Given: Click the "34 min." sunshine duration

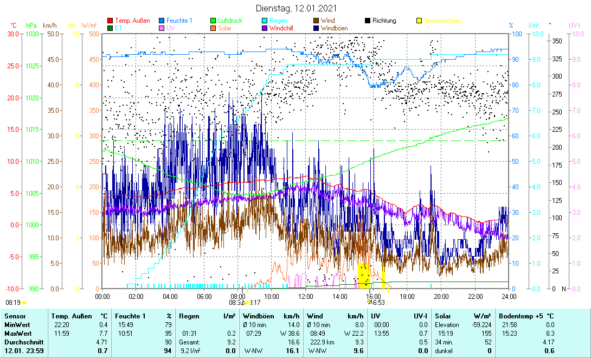Looking at the screenshot, I should pos(444,342).
